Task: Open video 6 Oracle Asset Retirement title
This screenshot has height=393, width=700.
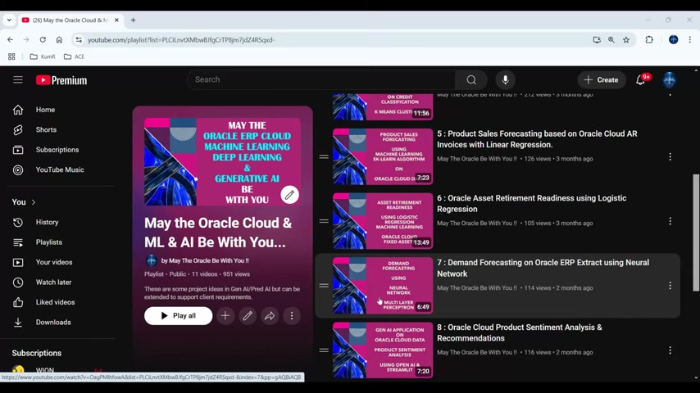Action: click(x=532, y=203)
